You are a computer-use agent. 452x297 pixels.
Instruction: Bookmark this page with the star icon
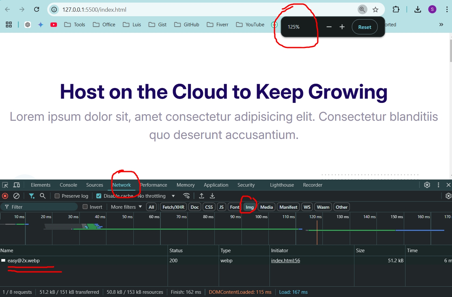(376, 9)
